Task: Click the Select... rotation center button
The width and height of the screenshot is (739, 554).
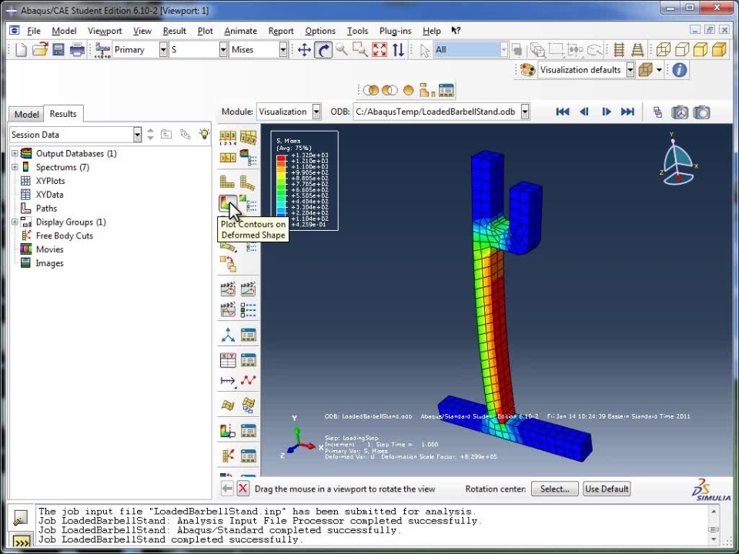Action: [x=555, y=489]
